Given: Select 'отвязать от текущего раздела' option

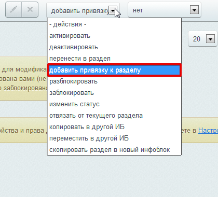Looking at the screenshot, I should [114, 116].
